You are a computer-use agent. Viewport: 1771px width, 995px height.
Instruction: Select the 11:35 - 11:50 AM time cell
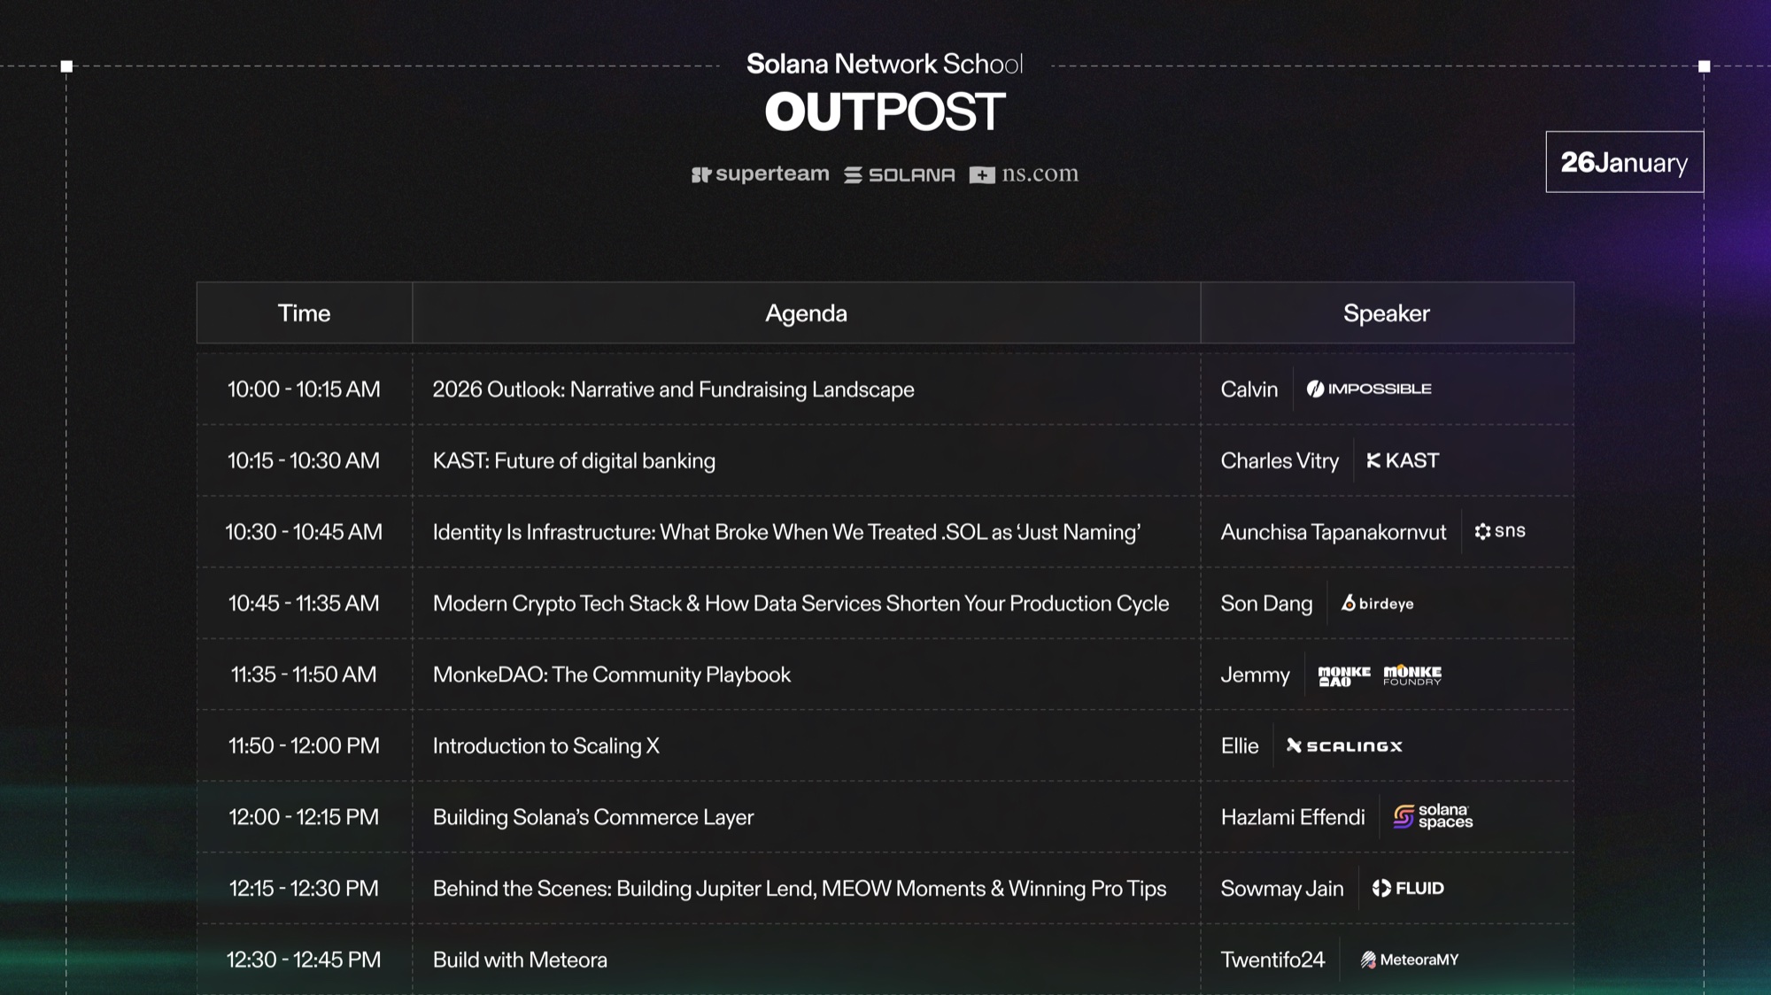304,675
